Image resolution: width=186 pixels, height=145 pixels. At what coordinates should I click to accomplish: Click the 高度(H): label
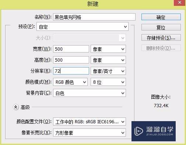pyautogui.click(x=43, y=60)
